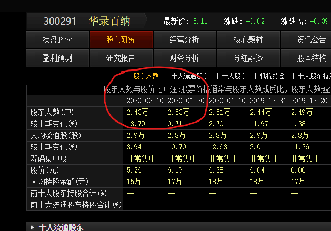Expand the 十大流通股东 section triangle
Screen dimensions: 331x231
[32, 227]
